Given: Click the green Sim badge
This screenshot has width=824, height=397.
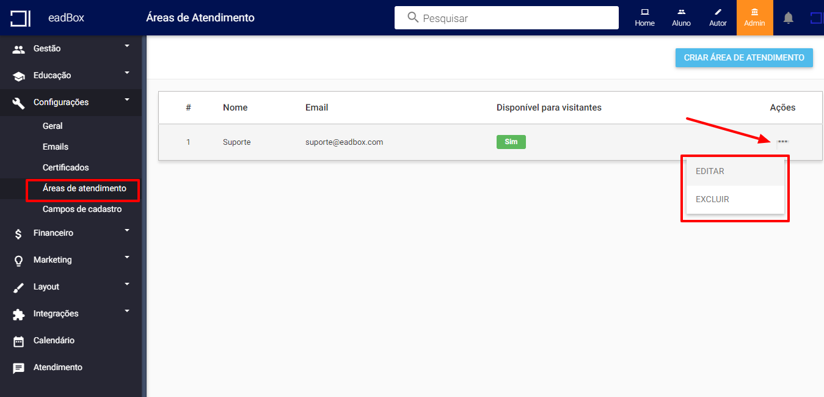Looking at the screenshot, I should (511, 142).
